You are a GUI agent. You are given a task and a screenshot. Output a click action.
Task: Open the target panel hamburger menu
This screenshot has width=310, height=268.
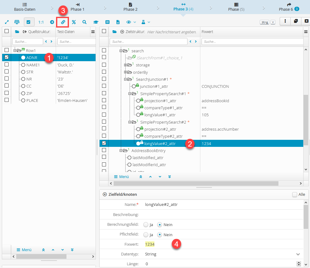(x=306, y=32)
